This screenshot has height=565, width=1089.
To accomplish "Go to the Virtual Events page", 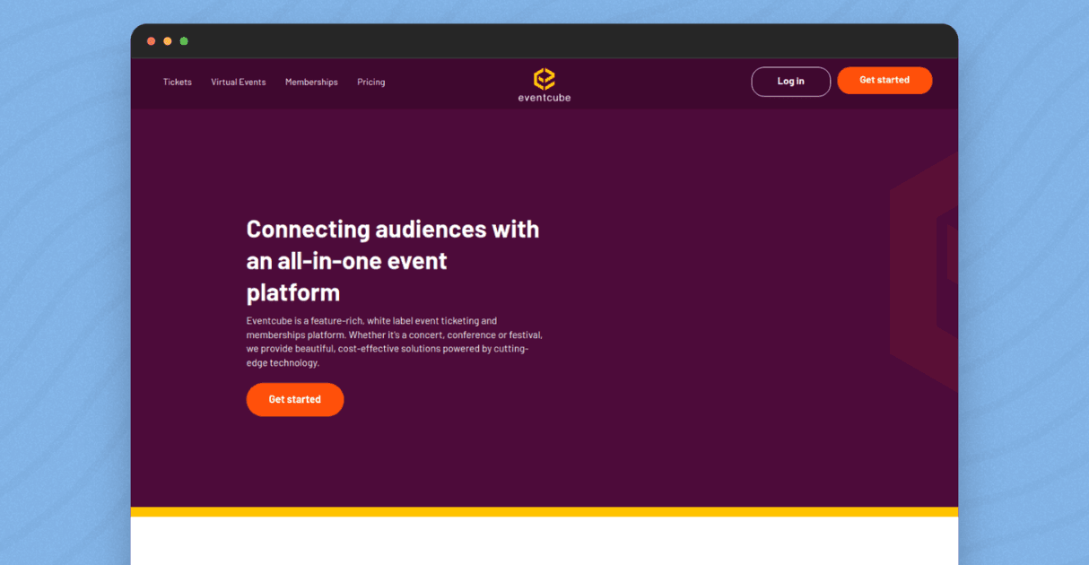I will 239,82.
